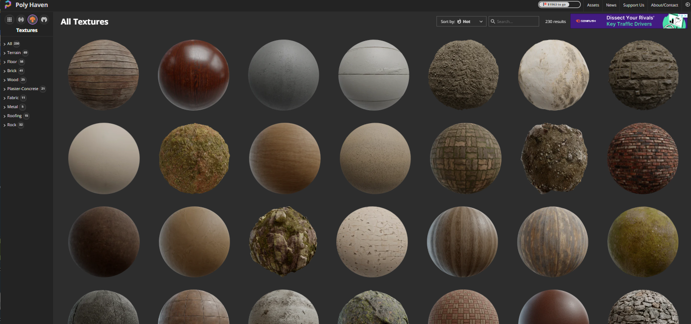Viewport: 691px width, 324px height.
Task: Open the Sort by Hot dropdown
Action: click(x=461, y=22)
